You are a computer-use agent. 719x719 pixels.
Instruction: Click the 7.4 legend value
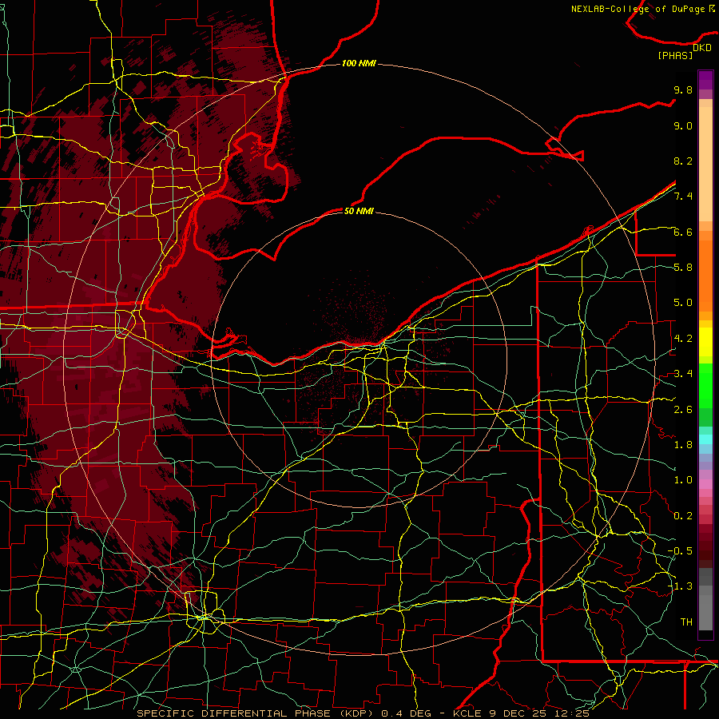click(683, 197)
